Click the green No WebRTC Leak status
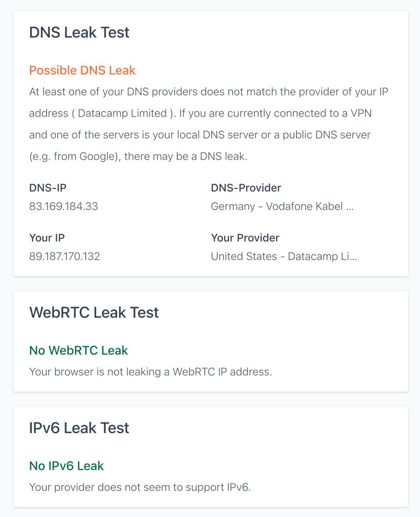The image size is (420, 517). click(x=78, y=351)
